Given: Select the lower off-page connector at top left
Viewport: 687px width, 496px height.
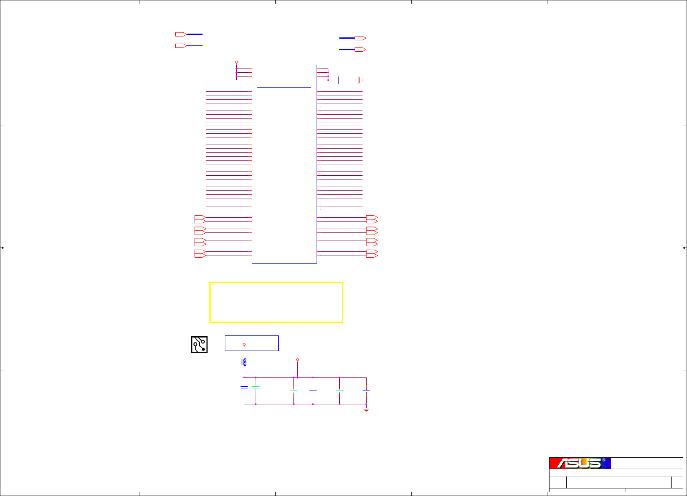Looking at the screenshot, I should (181, 45).
